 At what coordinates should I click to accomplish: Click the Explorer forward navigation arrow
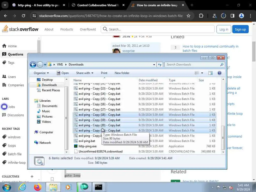pyautogui.click(x=40, y=64)
